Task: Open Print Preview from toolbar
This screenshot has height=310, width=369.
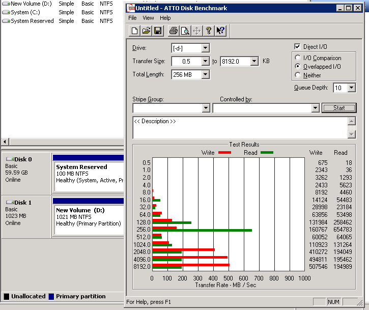Action: (185, 31)
